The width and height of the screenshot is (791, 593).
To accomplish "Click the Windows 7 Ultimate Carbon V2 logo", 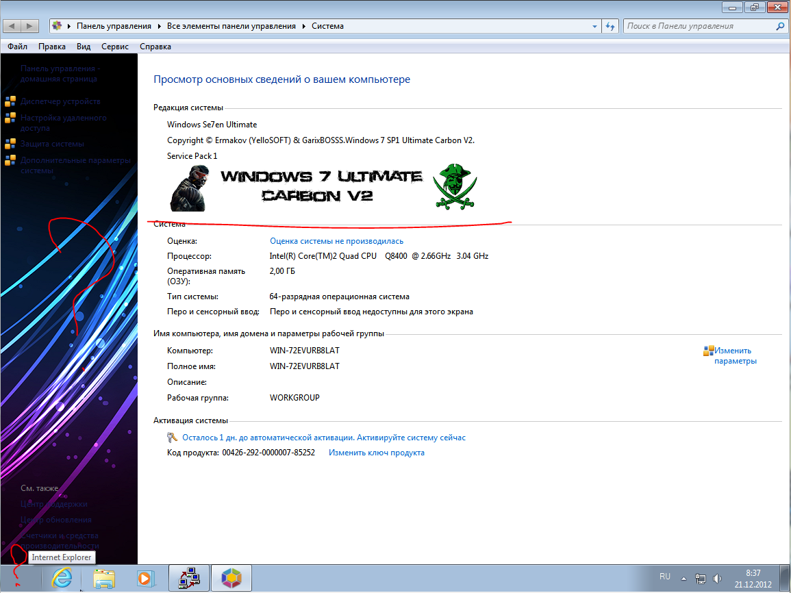I will [323, 187].
